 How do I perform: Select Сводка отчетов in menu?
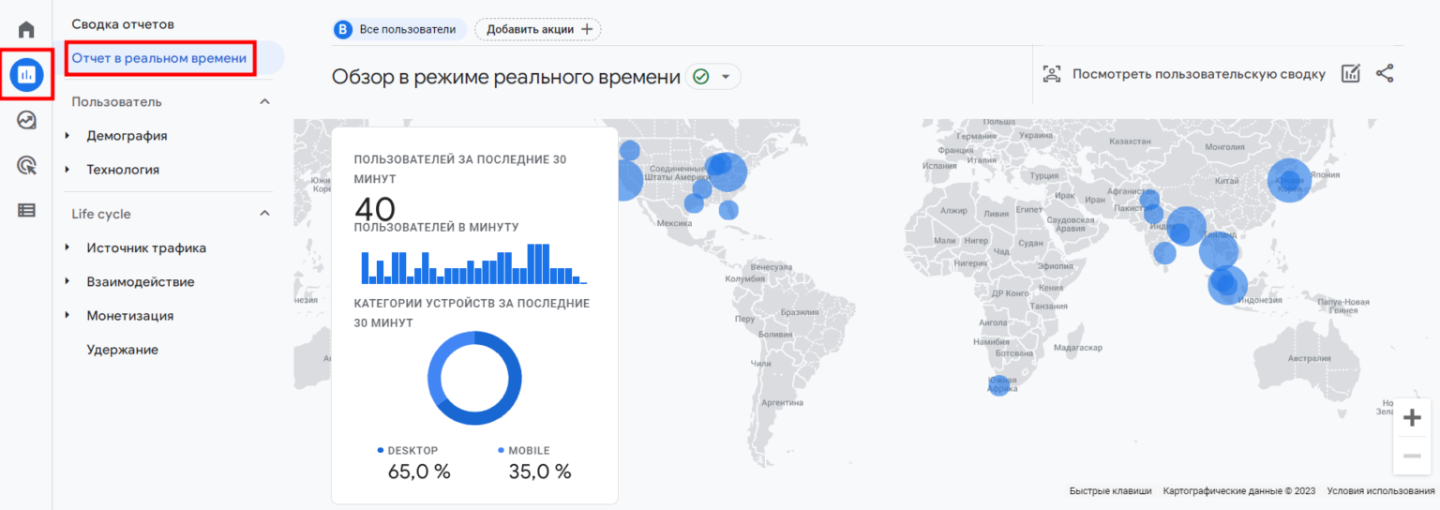tap(123, 24)
